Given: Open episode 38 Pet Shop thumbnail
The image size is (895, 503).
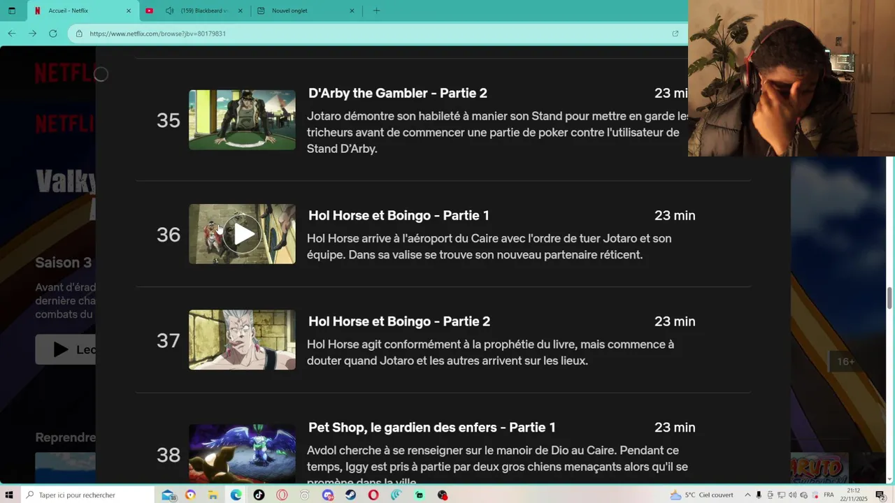Looking at the screenshot, I should pos(242,453).
